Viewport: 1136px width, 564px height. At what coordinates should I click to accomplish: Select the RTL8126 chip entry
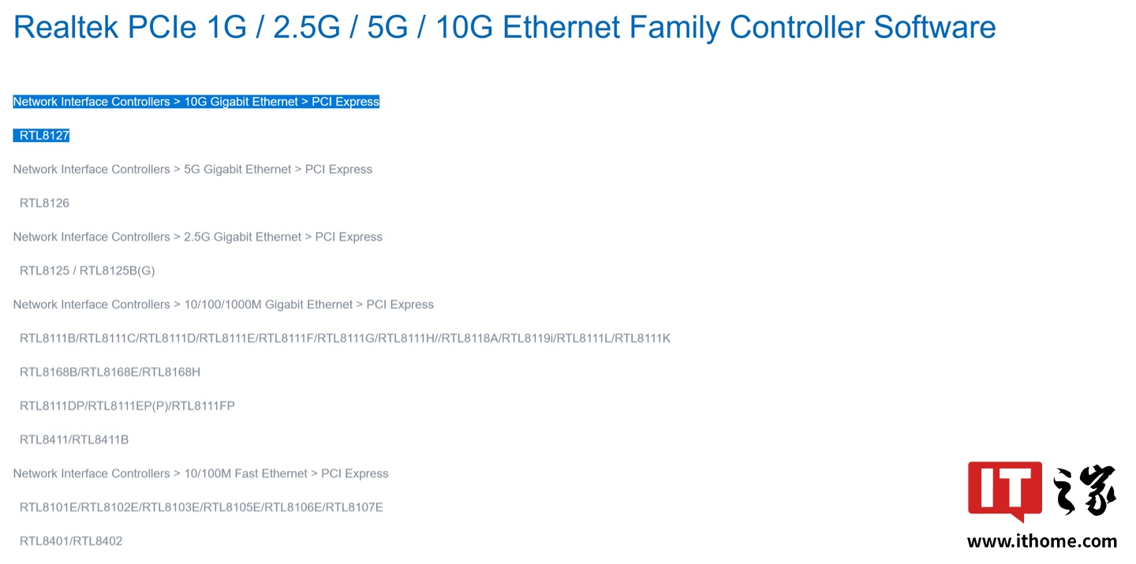44,204
